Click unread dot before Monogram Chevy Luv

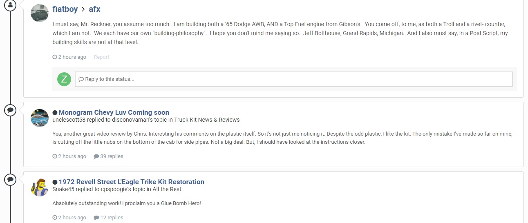(55, 113)
